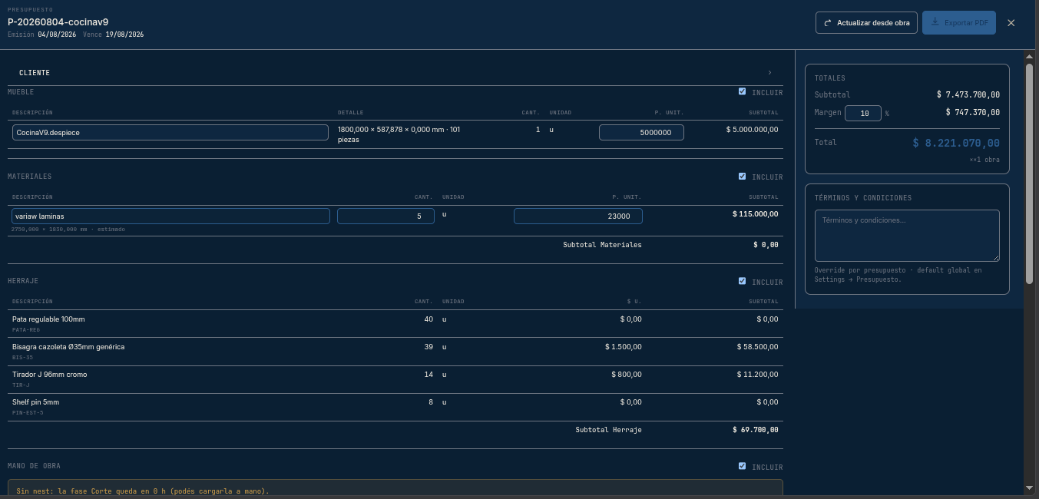Click the scroll down arrow of the scrollbar
Viewport: 1039px width, 499px height.
click(1029, 487)
